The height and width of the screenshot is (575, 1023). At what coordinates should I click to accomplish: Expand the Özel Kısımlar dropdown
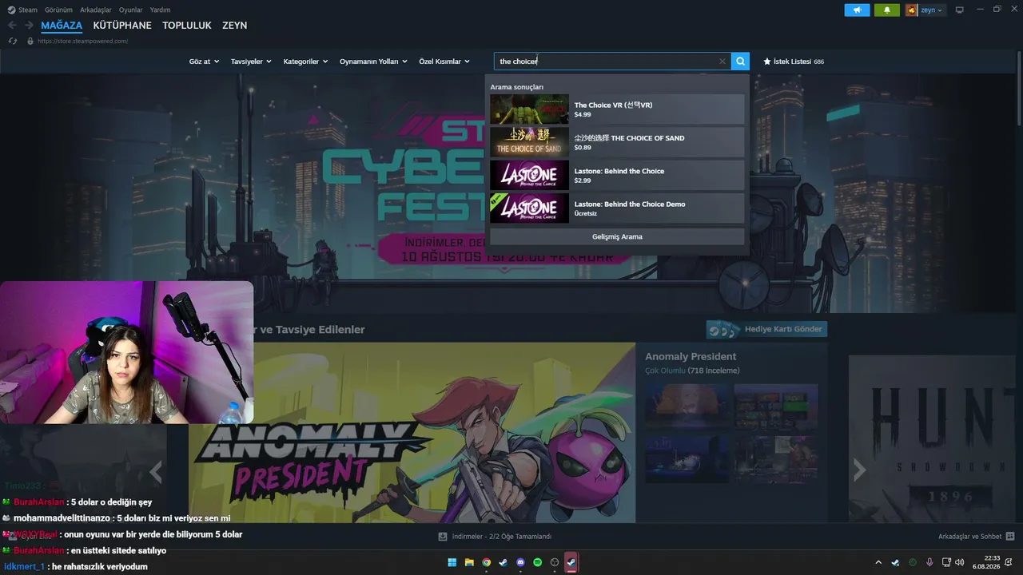(x=444, y=61)
